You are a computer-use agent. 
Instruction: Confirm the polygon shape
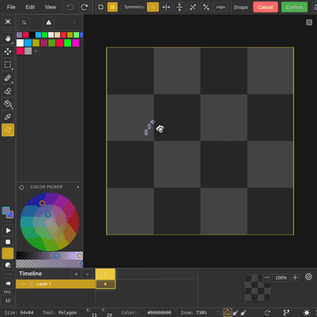294,7
